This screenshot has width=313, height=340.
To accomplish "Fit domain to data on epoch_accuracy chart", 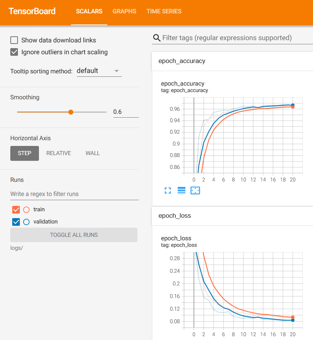I will point(195,190).
